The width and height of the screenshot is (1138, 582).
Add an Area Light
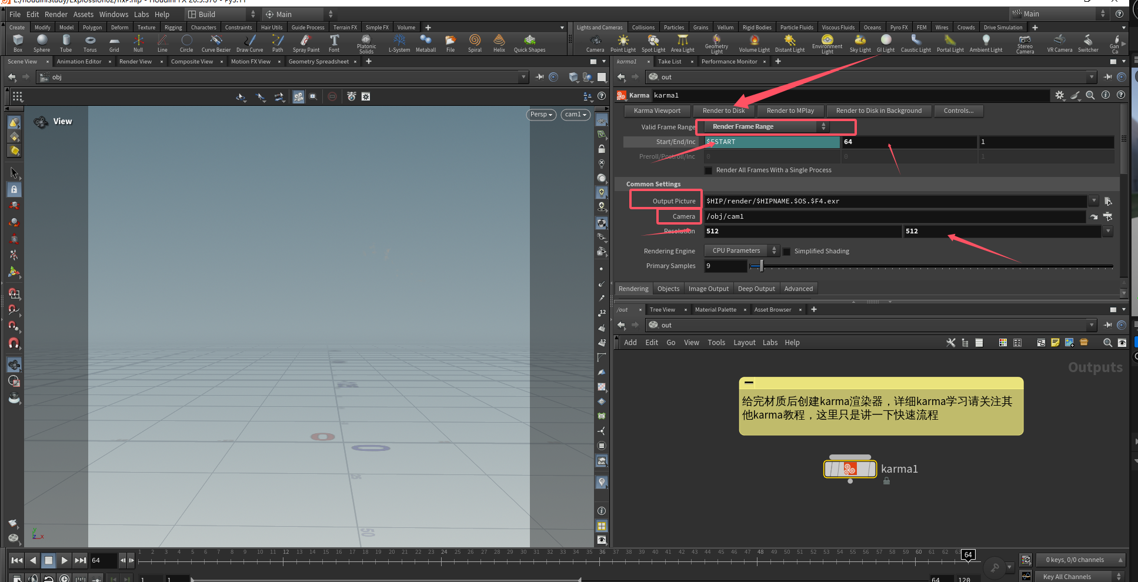pos(683,43)
